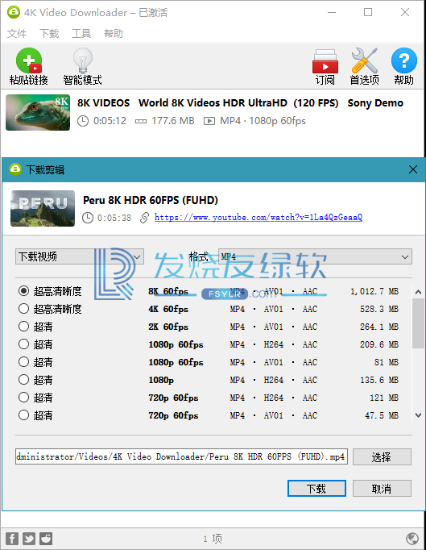Click the Facebook icon in status bar
Viewport: 426px width, 550px height.
pos(12,539)
